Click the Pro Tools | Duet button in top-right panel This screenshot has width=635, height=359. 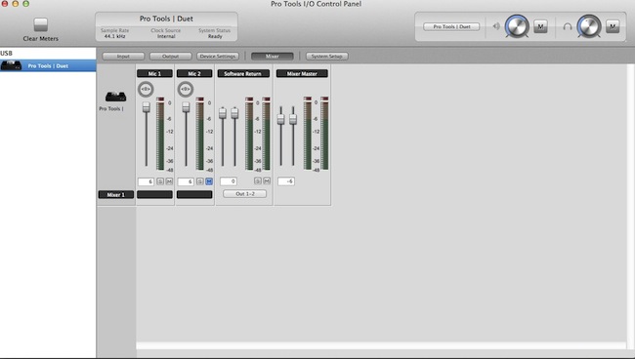451,26
